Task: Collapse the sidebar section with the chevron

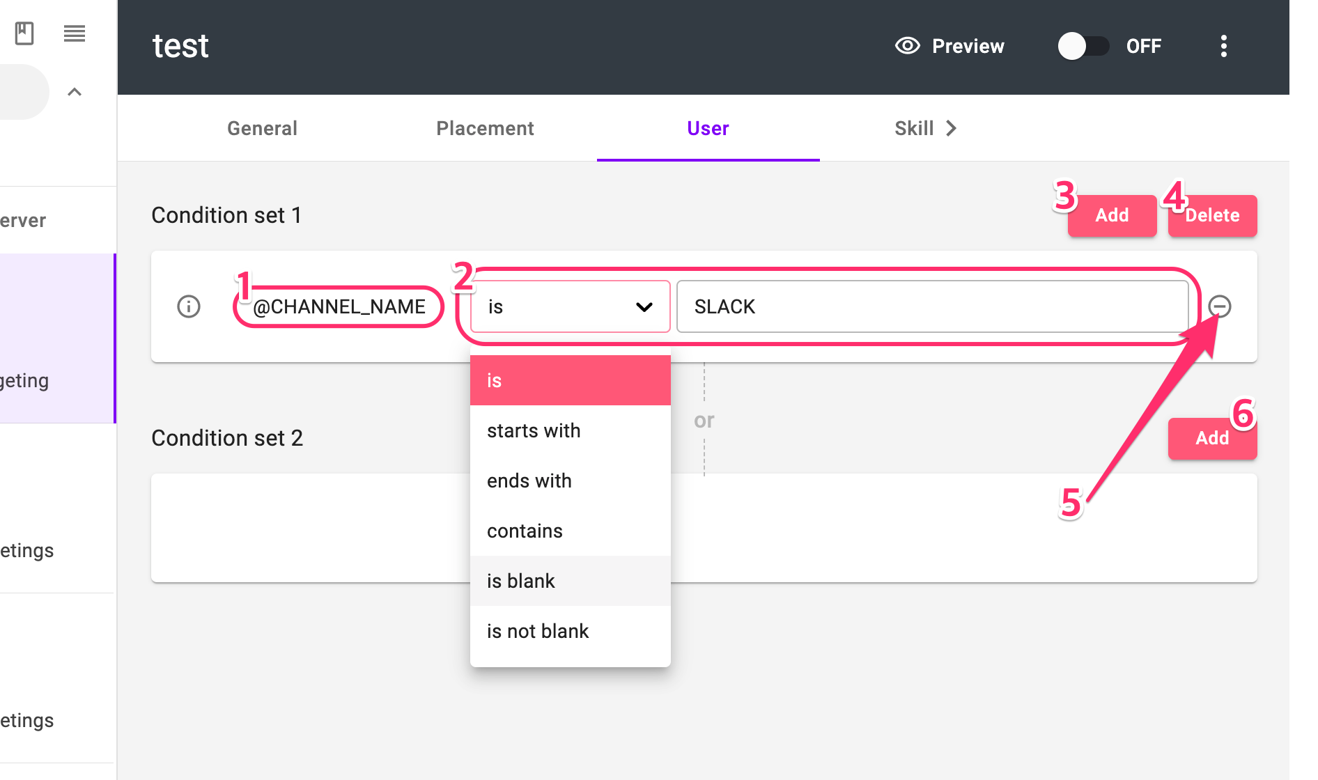Action: (75, 92)
